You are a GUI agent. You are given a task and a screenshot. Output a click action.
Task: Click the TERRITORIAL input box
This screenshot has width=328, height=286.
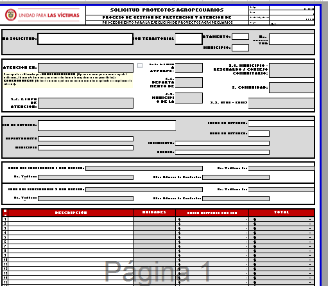(189, 39)
